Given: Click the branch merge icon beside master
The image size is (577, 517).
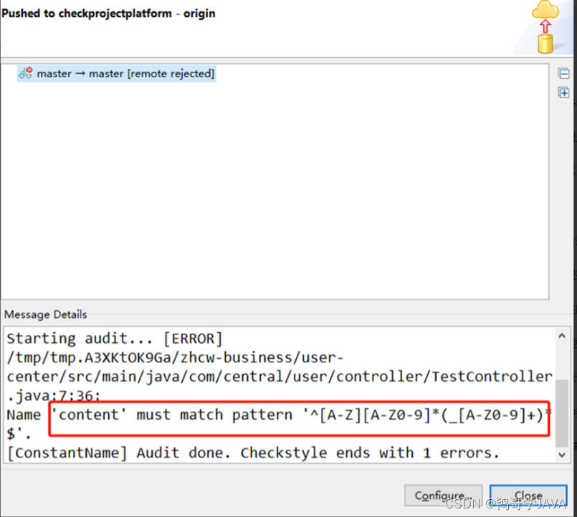Looking at the screenshot, I should click(x=26, y=73).
